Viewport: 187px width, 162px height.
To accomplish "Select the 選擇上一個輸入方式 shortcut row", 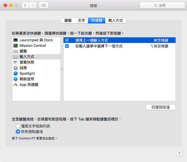I will (120, 40).
